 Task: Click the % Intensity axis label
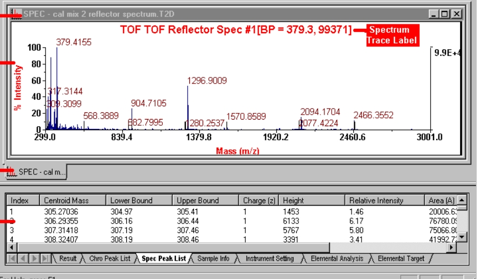(18, 88)
